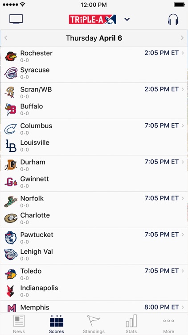Viewport: 188px width, 335px height.
Task: Expand the Triple-A league dropdown arrow
Action: pos(127,20)
